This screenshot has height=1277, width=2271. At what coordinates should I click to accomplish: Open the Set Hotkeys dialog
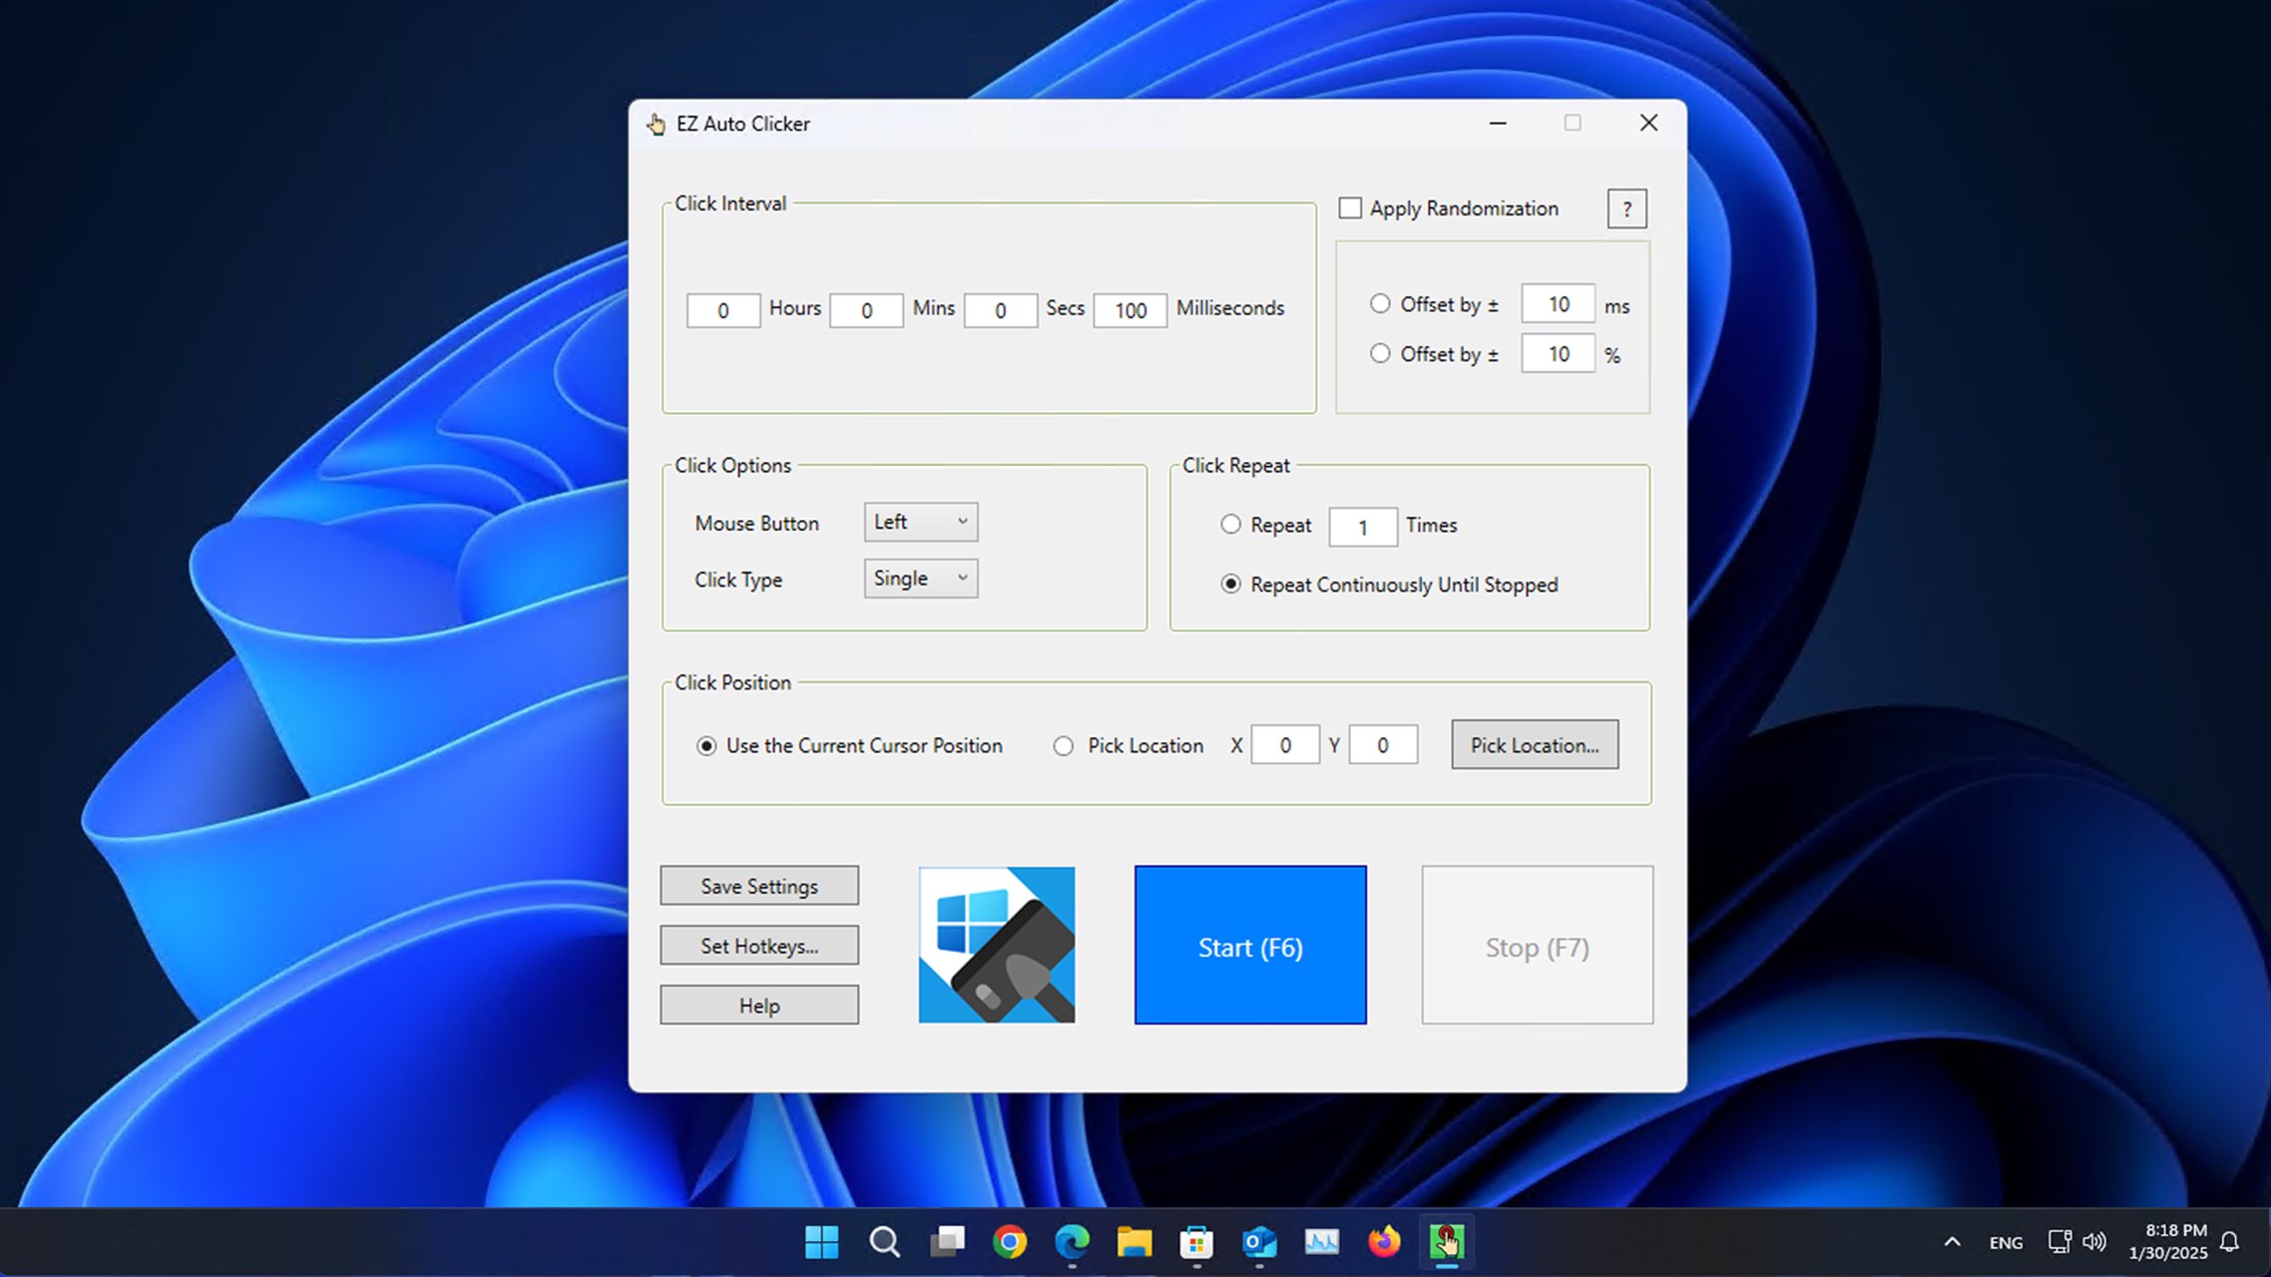coord(758,946)
